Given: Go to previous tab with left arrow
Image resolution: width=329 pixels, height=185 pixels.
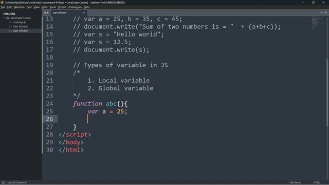Looking at the screenshot, I should [x=45, y=12].
